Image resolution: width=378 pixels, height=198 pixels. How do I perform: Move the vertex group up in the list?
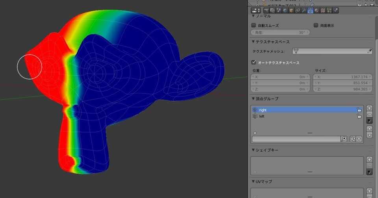(x=369, y=129)
